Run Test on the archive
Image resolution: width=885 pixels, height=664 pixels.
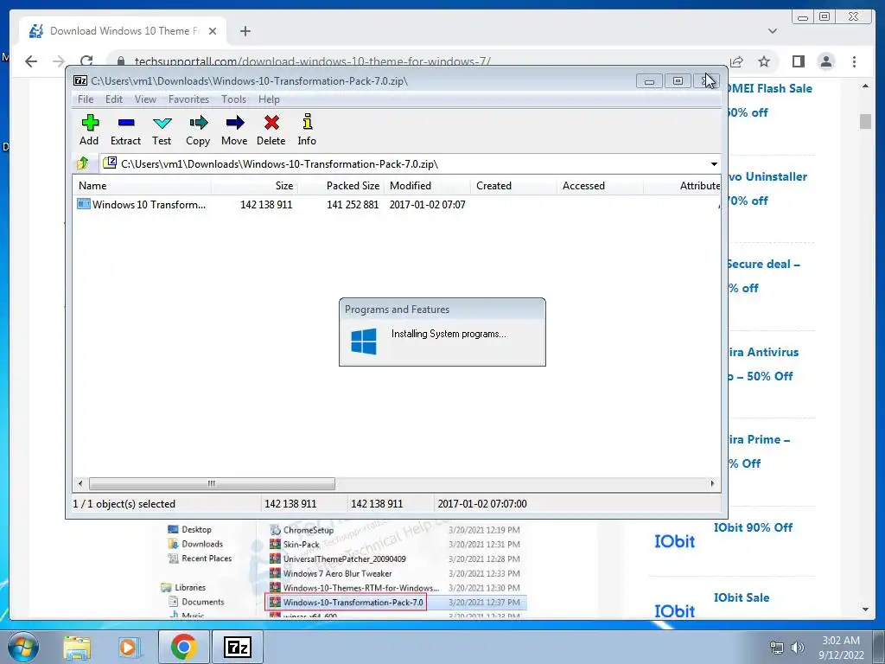tap(162, 130)
